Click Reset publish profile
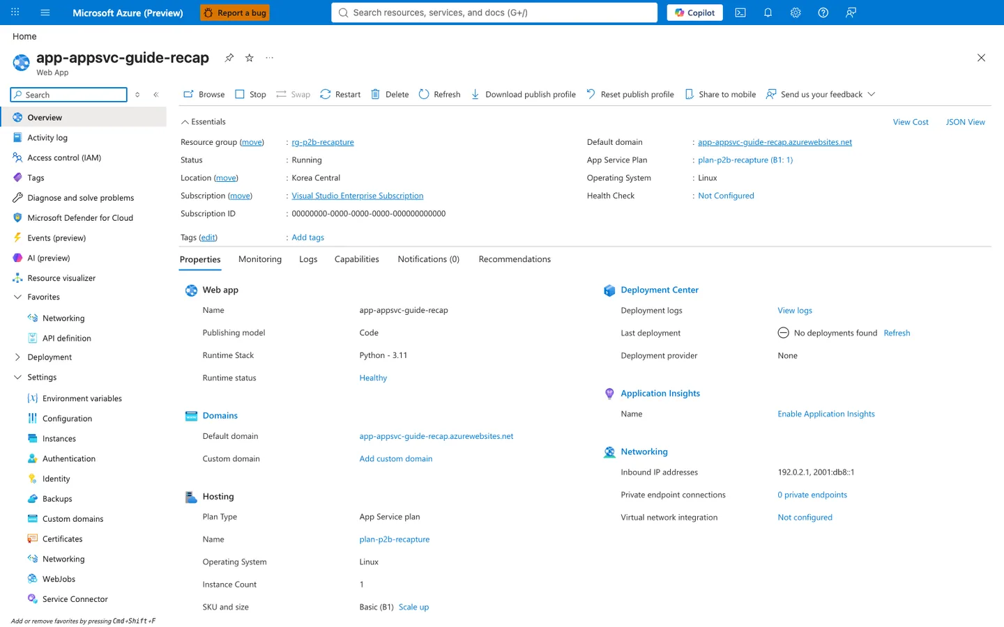1004x627 pixels. (x=630, y=94)
